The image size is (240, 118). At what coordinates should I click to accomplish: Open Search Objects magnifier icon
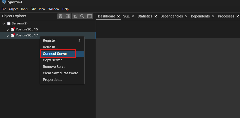pos(82,16)
